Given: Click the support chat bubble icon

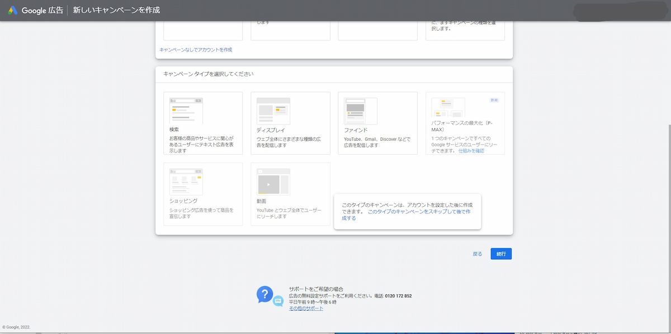Looking at the screenshot, I should coord(278,302).
